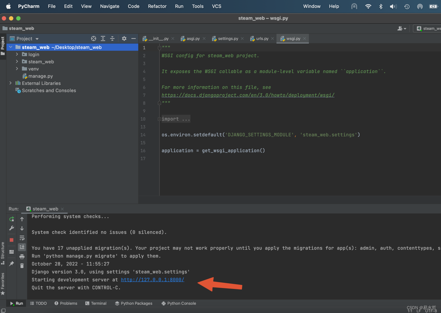
Task: Open Project panel settings gear
Action: click(124, 39)
